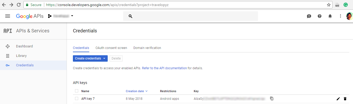The width and height of the screenshot is (353, 104).
Task: Open the Create credentials dropdown
Action: (90, 58)
